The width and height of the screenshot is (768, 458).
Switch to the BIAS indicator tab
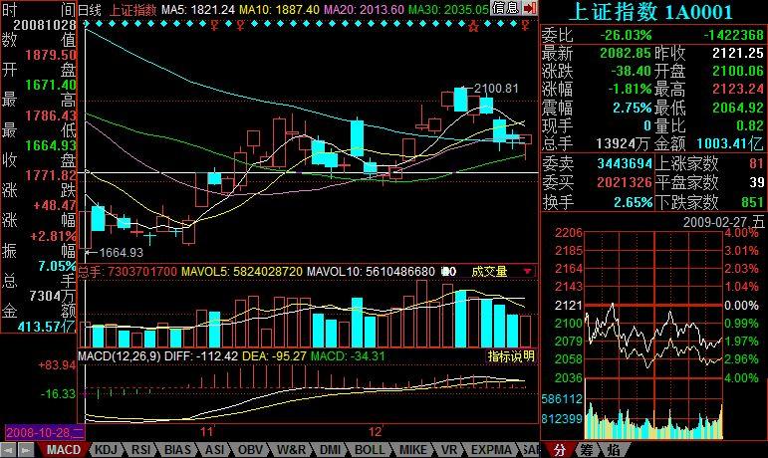tap(177, 450)
